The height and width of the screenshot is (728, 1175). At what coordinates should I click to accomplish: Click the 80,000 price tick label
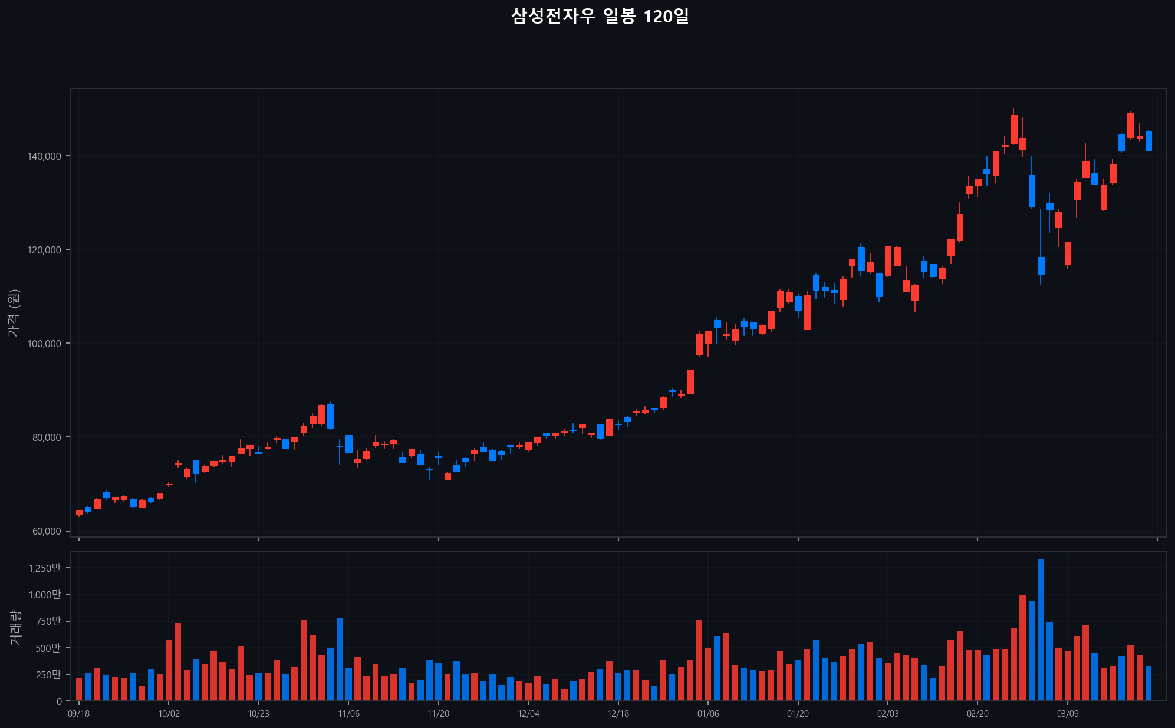pos(47,437)
